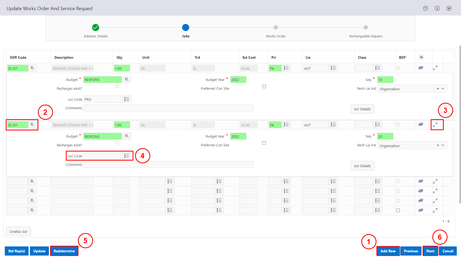
Task: Open Lia list of values in first row
Action: [x=333, y=68]
